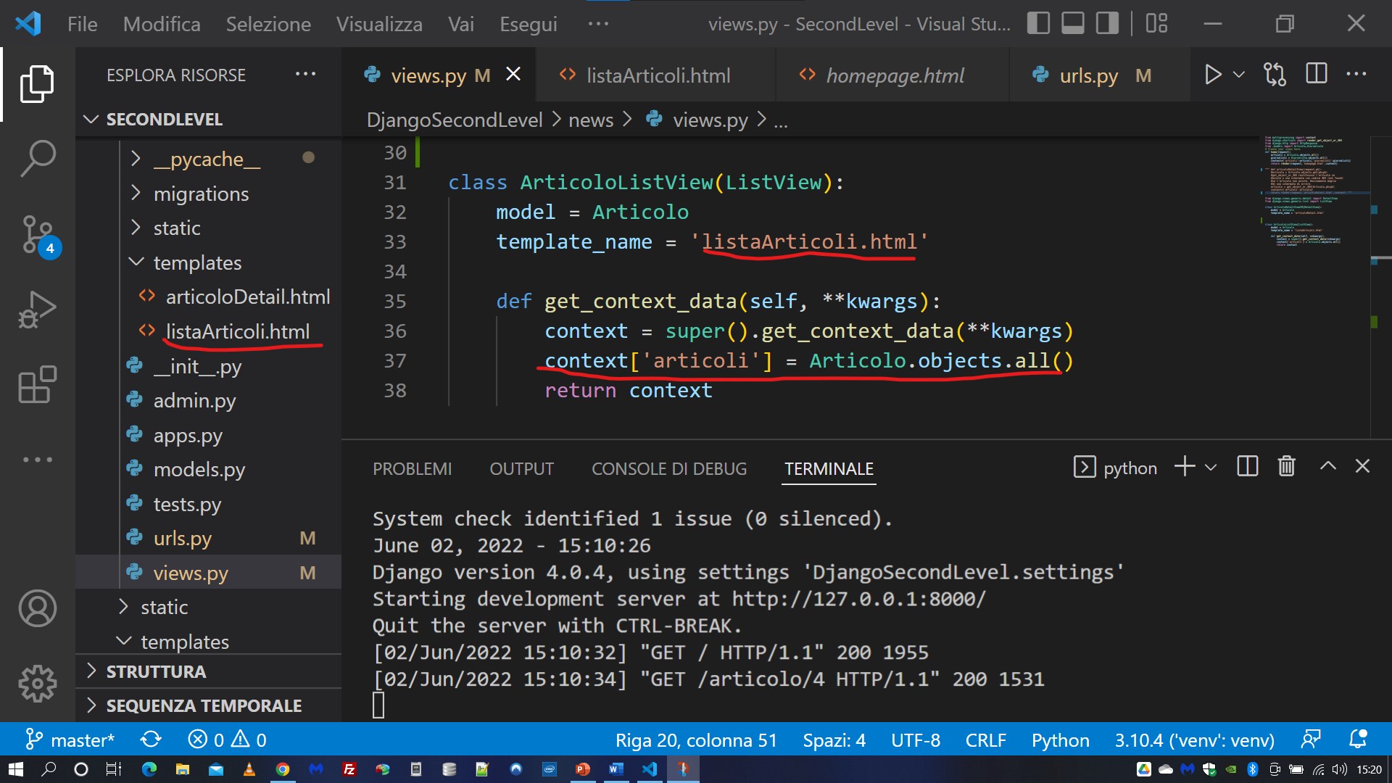Synchronize changes in status bar
1392x783 pixels.
tap(151, 739)
